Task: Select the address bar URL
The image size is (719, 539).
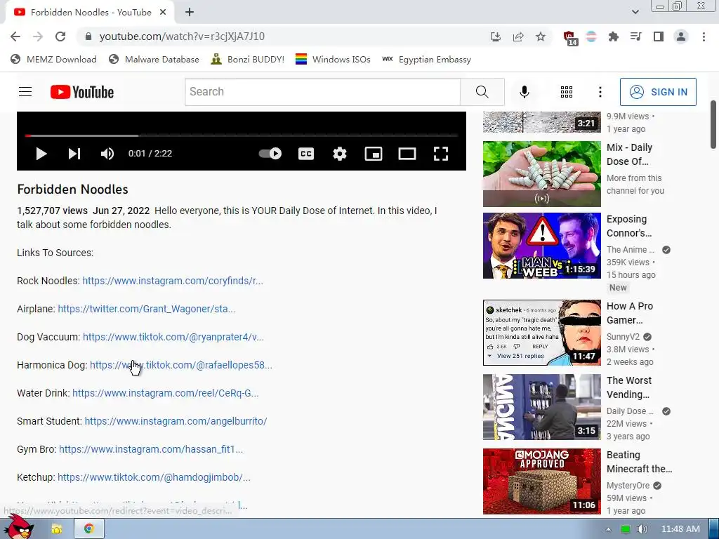Action: pos(182,36)
